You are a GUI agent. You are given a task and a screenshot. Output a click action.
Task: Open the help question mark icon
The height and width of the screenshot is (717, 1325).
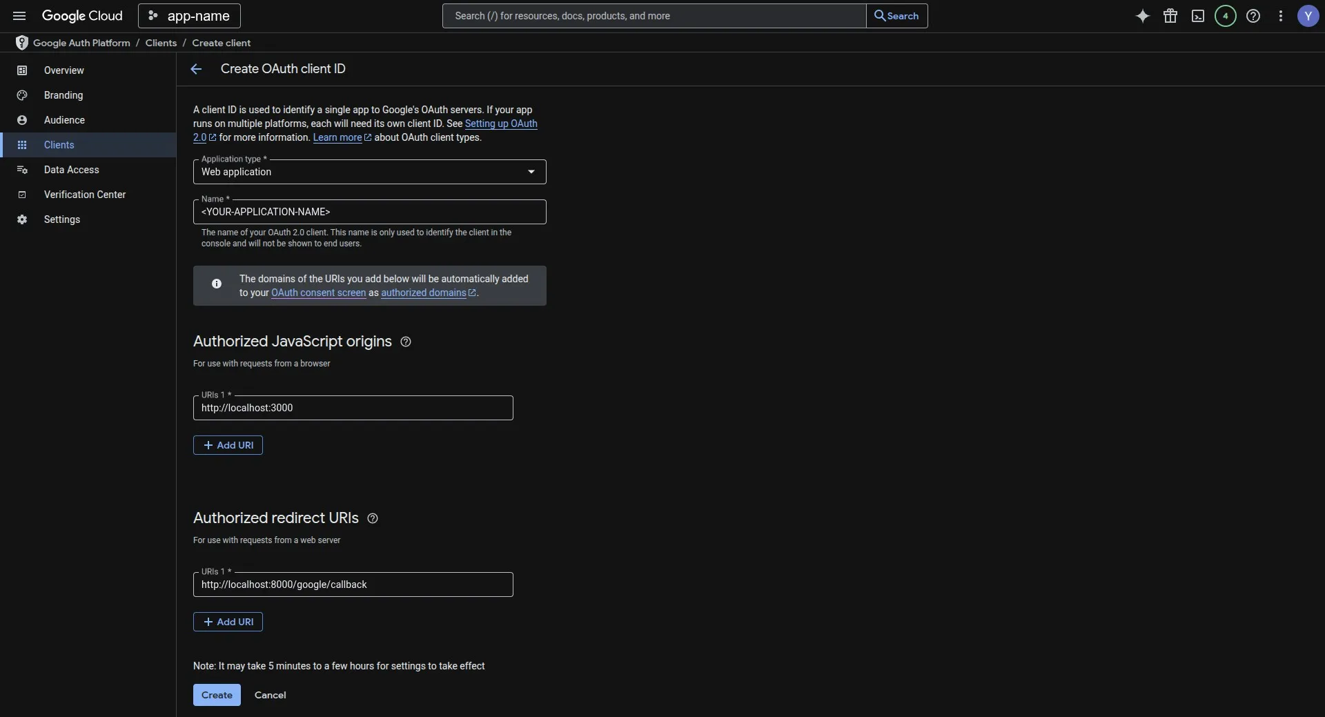(1253, 16)
